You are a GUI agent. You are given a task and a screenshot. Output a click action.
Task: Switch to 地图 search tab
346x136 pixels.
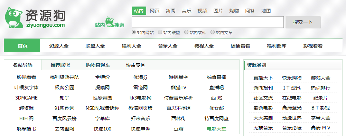(266, 11)
